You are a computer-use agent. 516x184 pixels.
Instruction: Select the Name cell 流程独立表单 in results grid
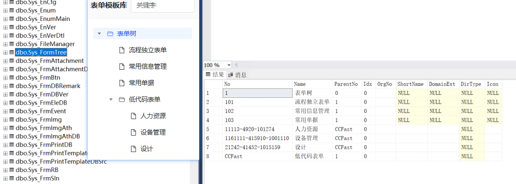click(x=313, y=102)
